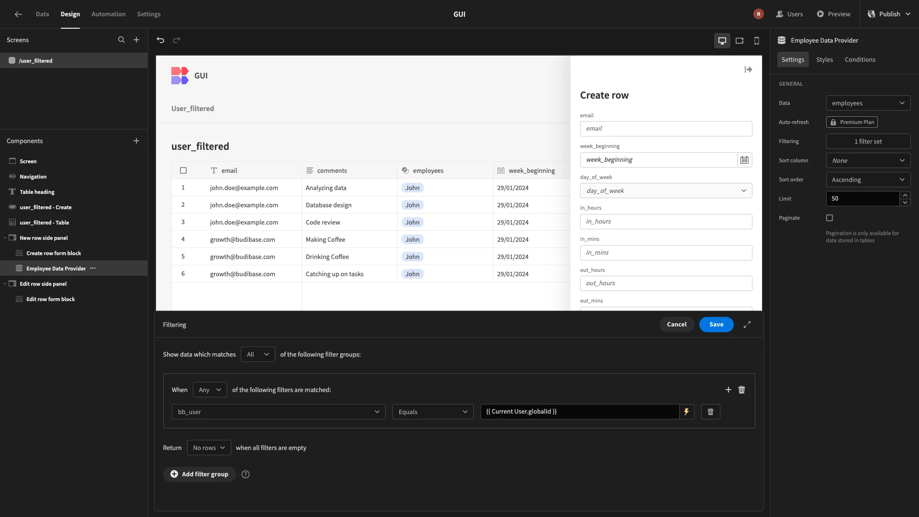
Task: Collapse the Edit row side panel tree
Action: [5, 284]
